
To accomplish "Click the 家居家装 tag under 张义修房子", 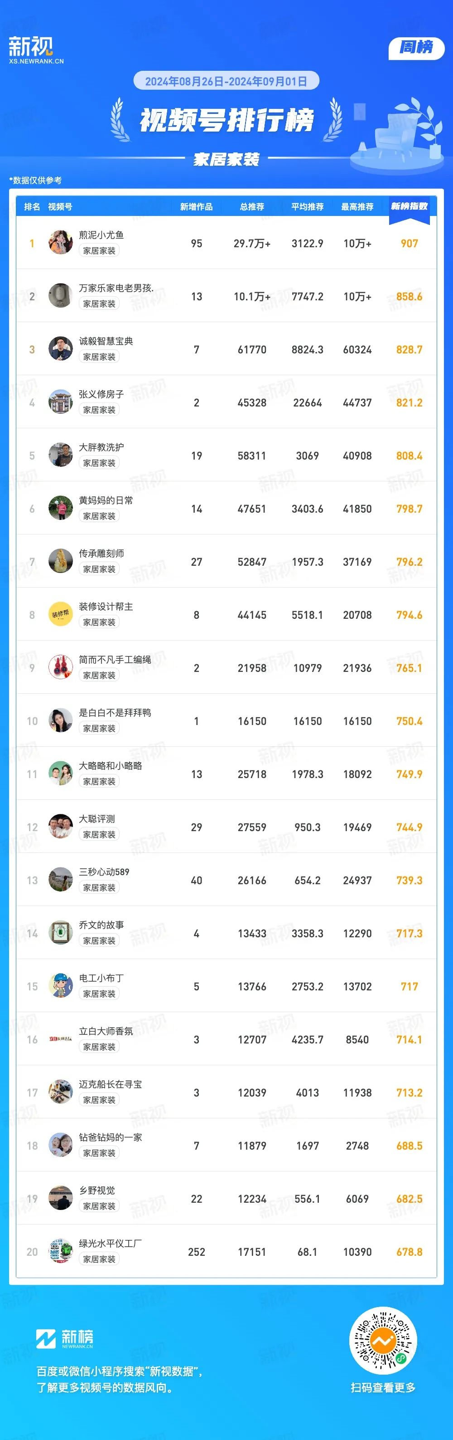I will 99,410.
